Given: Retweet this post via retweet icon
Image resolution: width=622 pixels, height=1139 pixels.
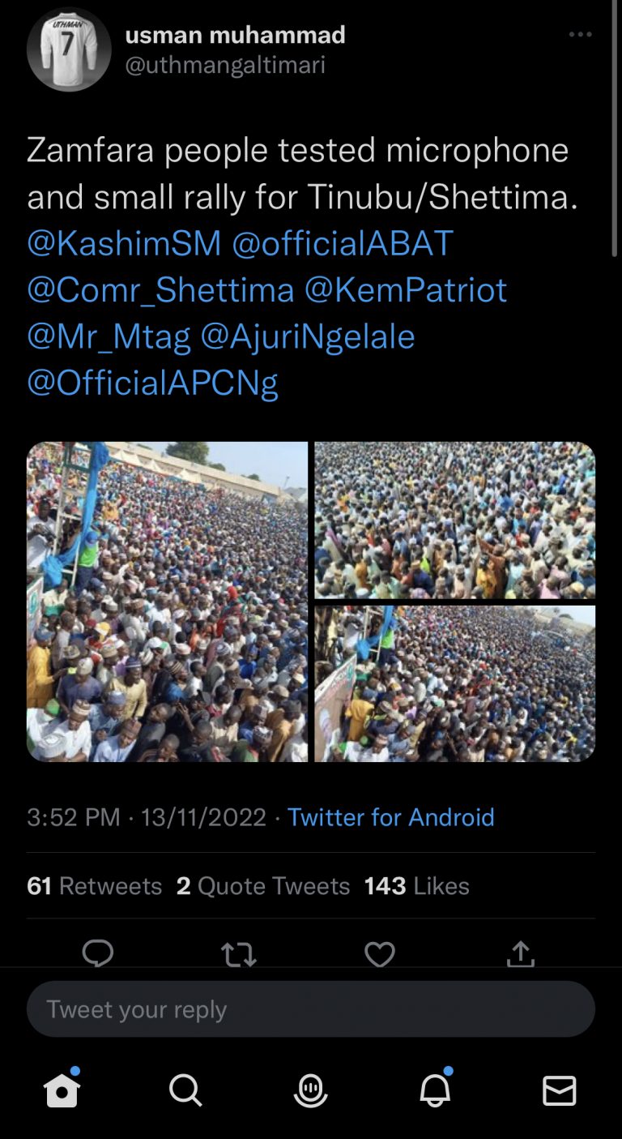Looking at the screenshot, I should (x=239, y=954).
